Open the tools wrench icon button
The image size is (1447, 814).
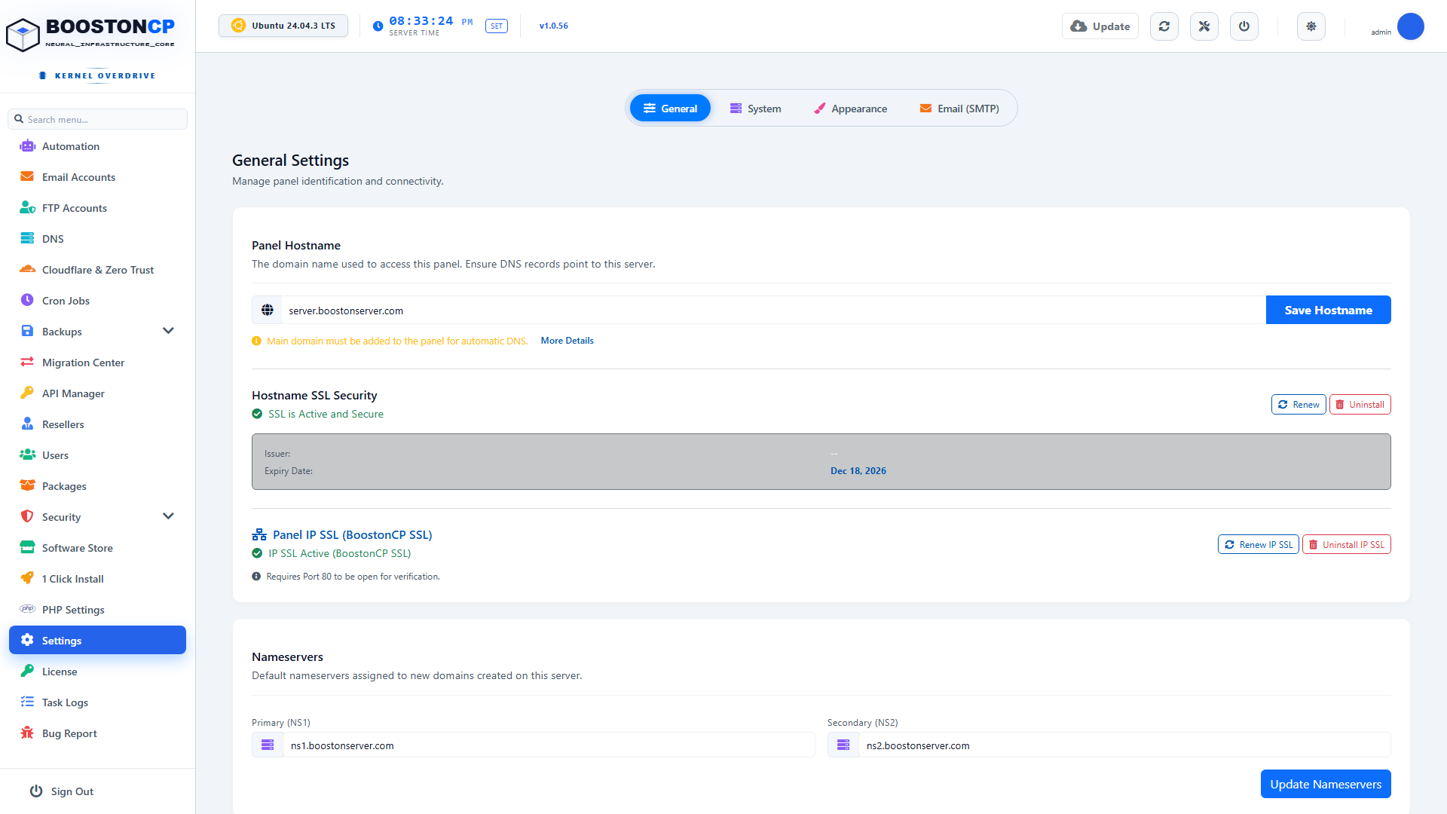pos(1204,26)
